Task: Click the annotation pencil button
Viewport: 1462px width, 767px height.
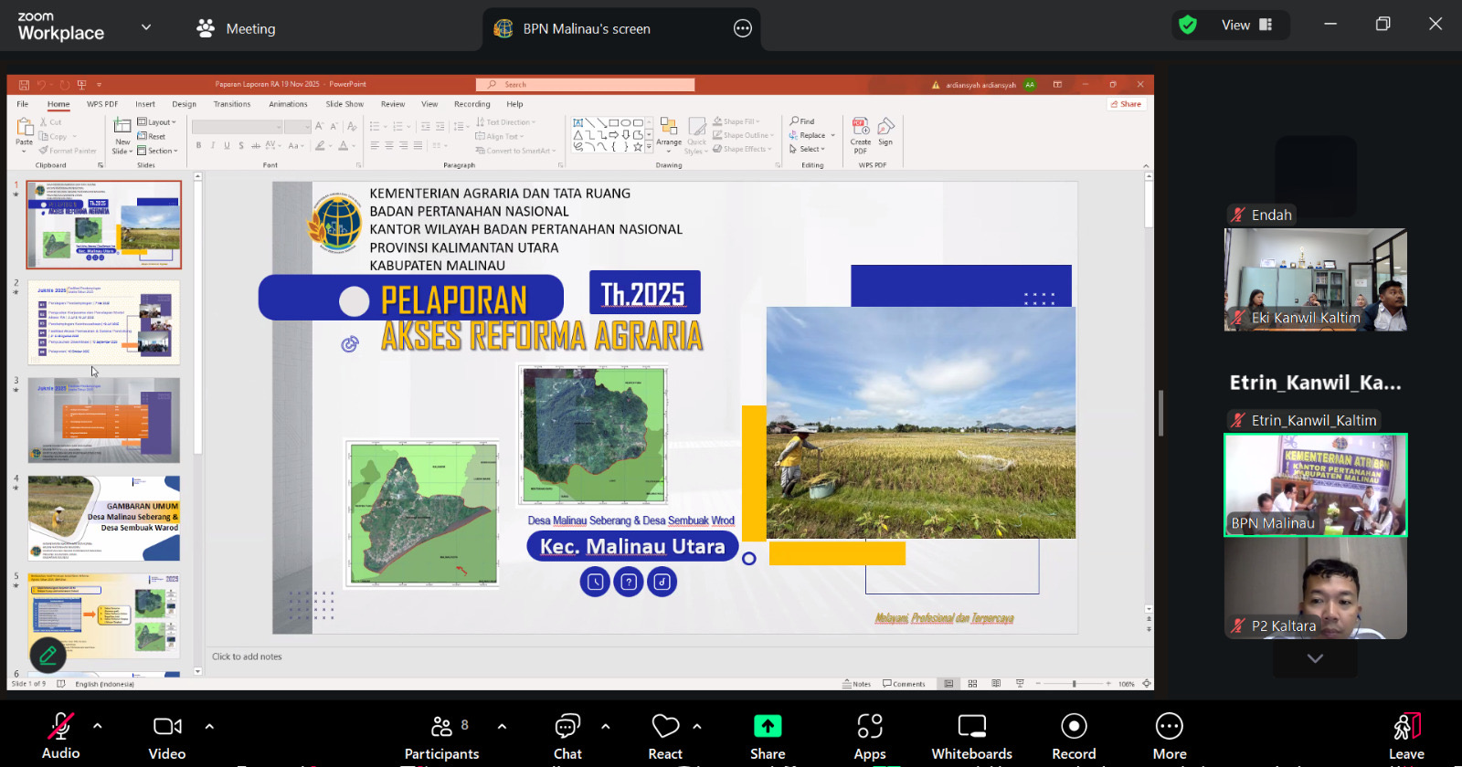Action: pyautogui.click(x=48, y=655)
